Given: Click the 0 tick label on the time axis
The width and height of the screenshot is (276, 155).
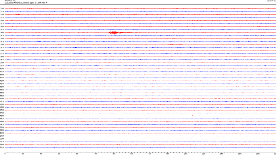Looking at the screenshot, I should (x=5, y=154).
